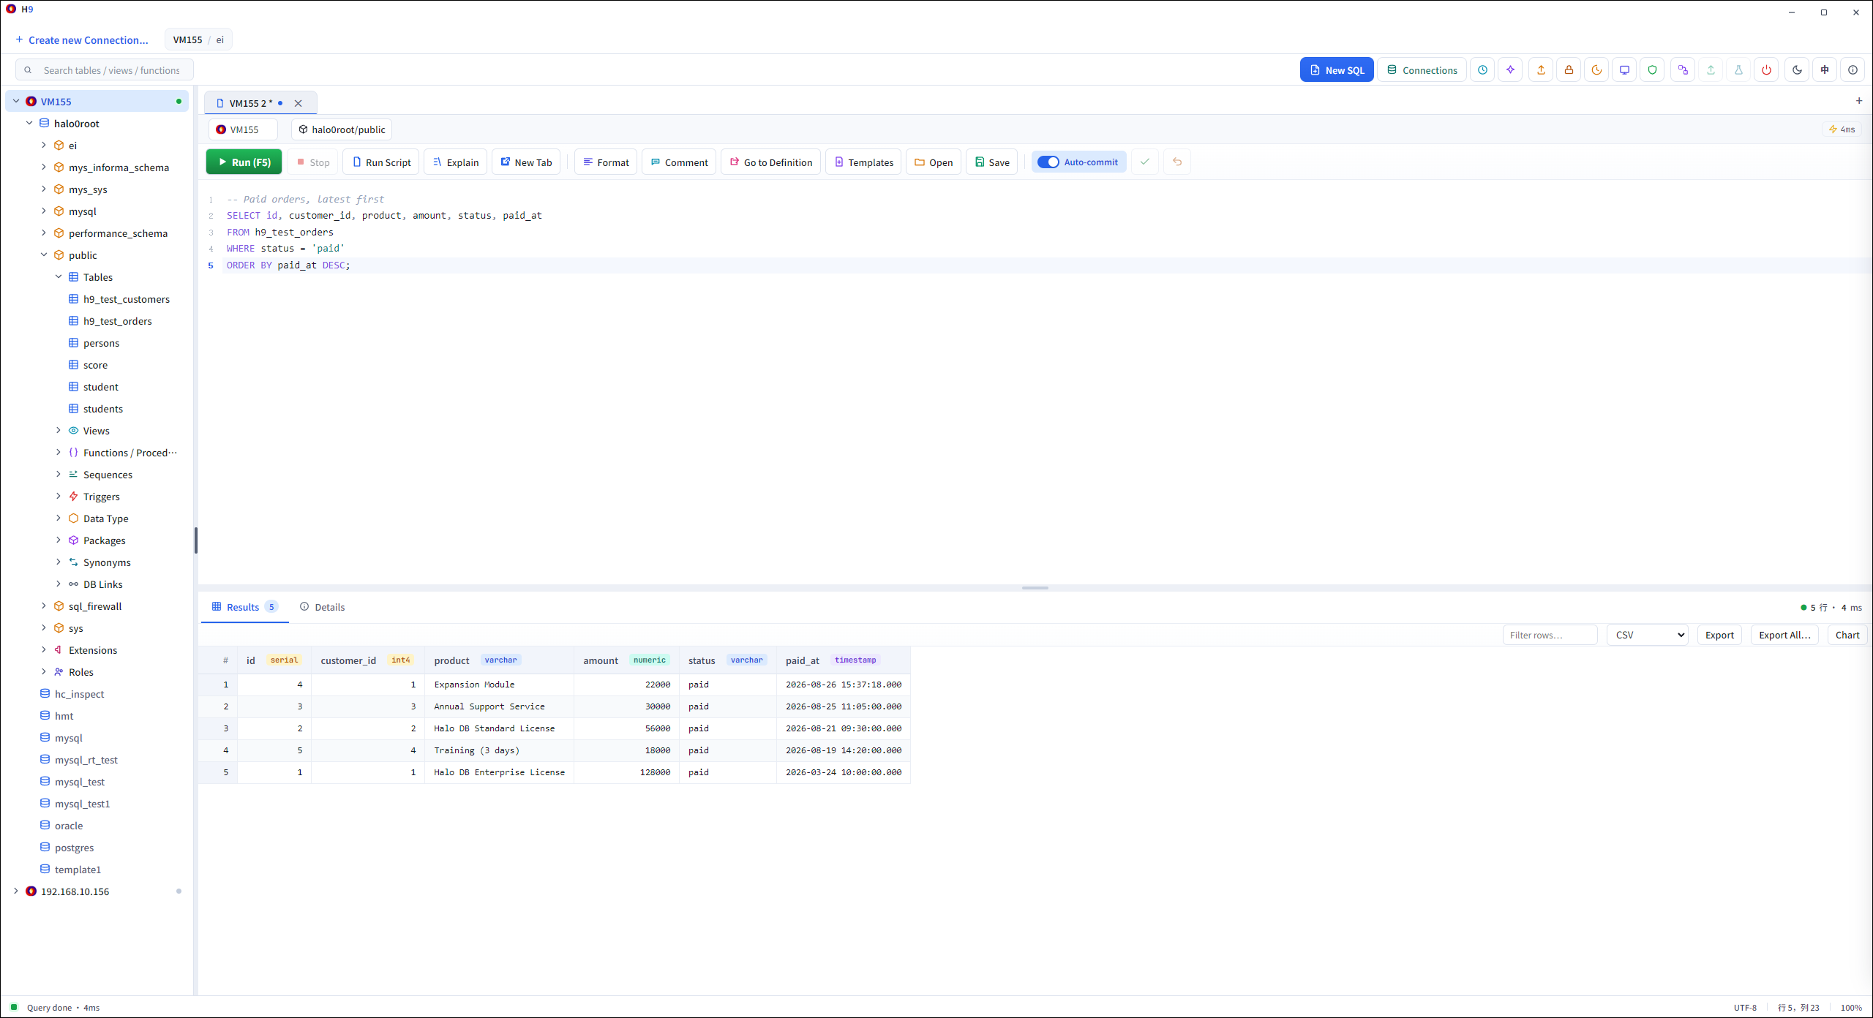The width and height of the screenshot is (1873, 1018).
Task: Open the Connections button
Action: click(x=1422, y=70)
